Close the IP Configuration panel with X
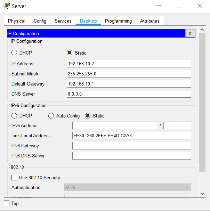This screenshot has width=210, height=212. point(190,33)
